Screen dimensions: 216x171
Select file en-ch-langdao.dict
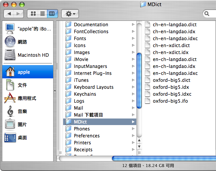tap(171, 59)
